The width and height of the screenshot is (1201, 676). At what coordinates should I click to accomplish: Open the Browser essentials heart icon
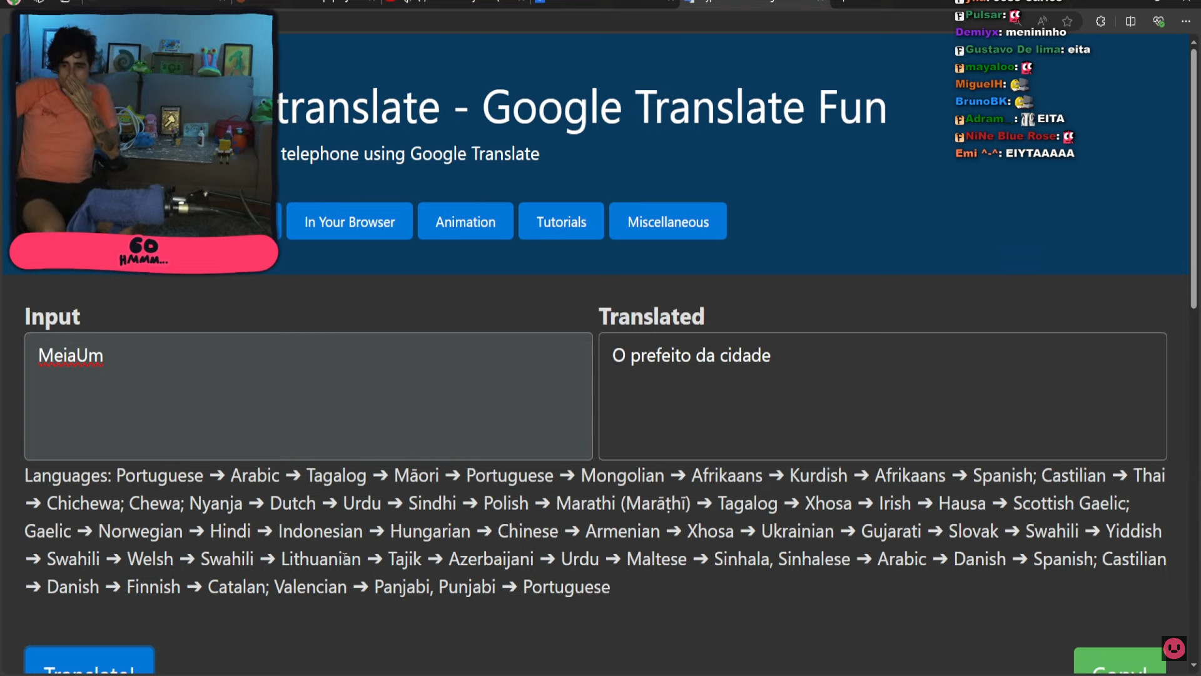coord(1158,21)
